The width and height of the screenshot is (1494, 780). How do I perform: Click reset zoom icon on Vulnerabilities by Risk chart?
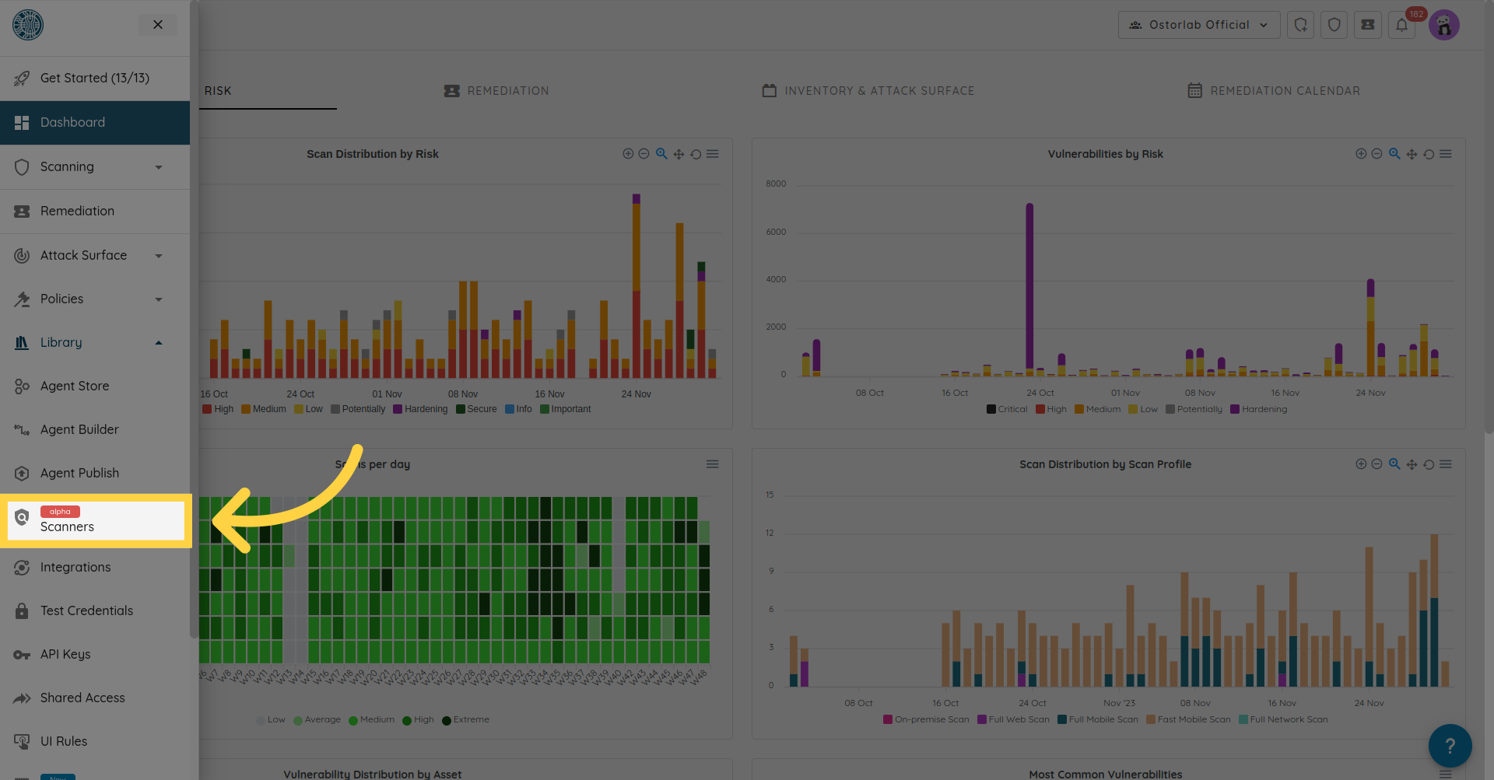click(x=1429, y=154)
